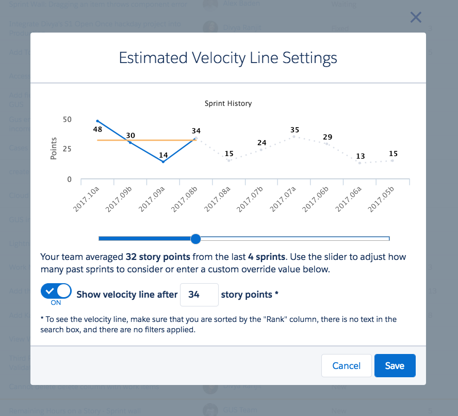Click the 2017.07a axis label
Screen dimensions: 458x416
283,199
